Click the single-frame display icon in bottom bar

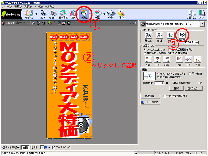click(42, 148)
